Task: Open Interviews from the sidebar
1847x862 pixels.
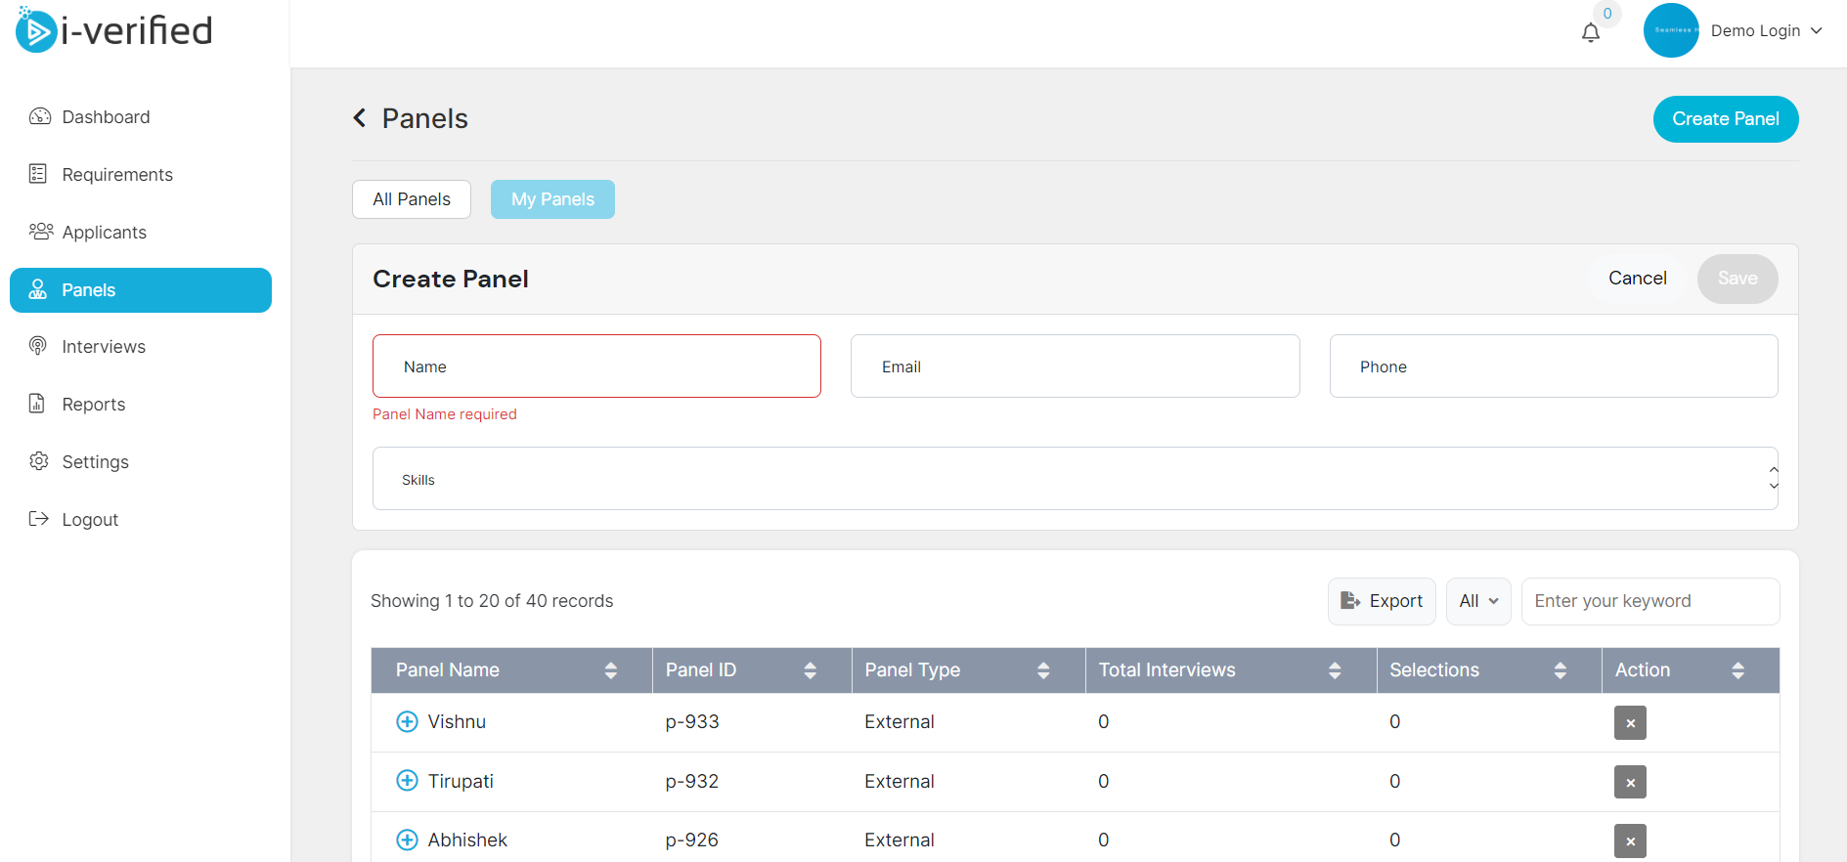Action: (x=103, y=347)
